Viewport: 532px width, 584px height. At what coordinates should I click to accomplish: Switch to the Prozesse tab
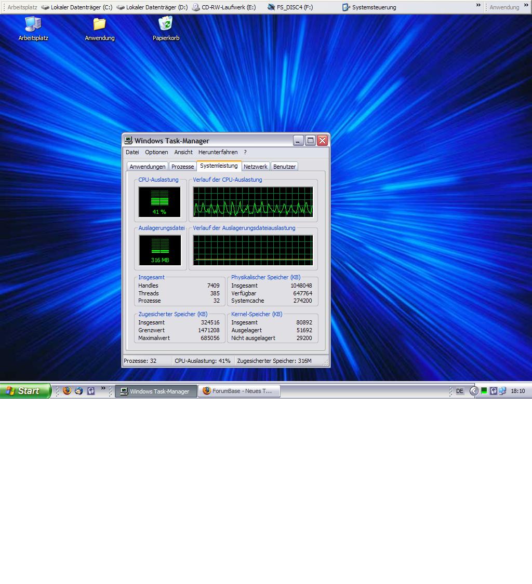(x=183, y=167)
